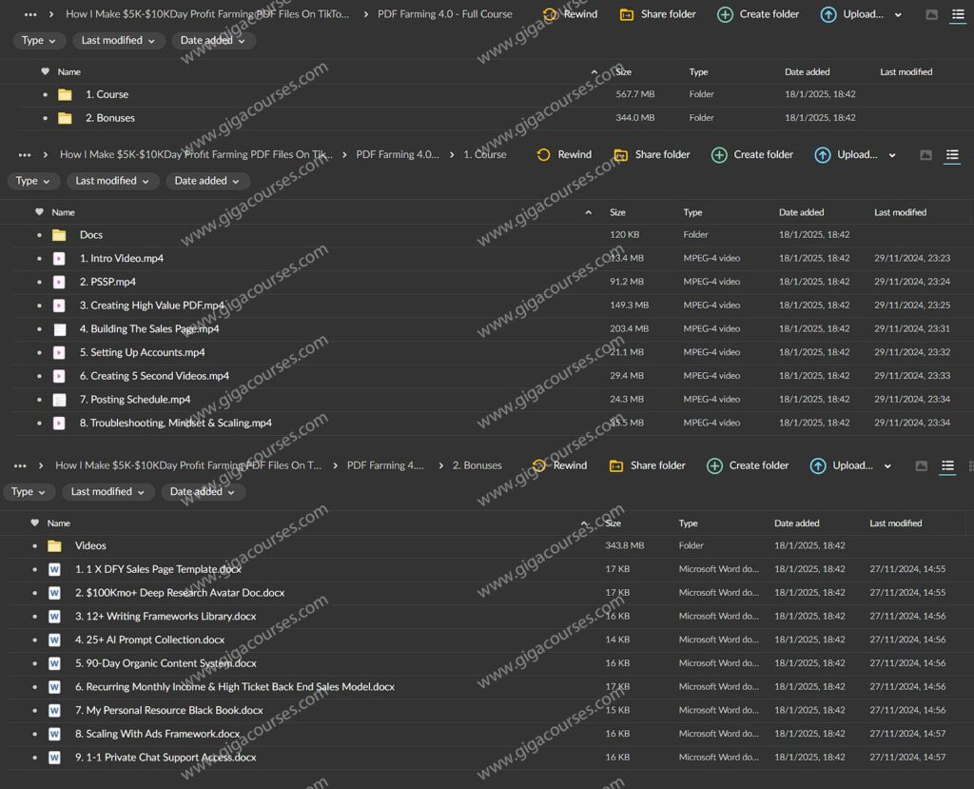Toggle the favorites heart header in Bonuses list
The width and height of the screenshot is (974, 789).
pyautogui.click(x=35, y=523)
